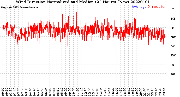Click the 'SW' direction axis label
This screenshot has height=97, width=180.
click(173, 55)
